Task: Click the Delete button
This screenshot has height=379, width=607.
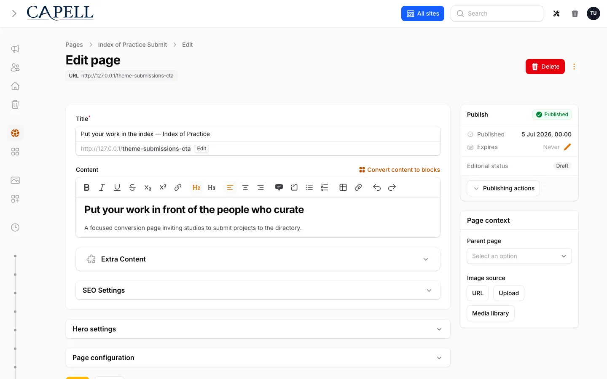Action: [545, 67]
